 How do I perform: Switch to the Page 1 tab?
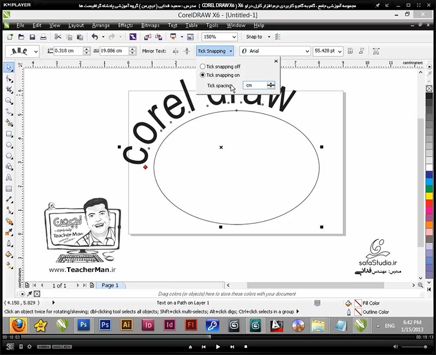coord(110,285)
